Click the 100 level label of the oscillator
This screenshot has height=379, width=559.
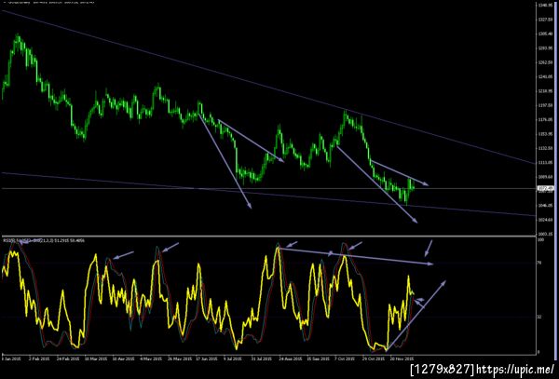[540, 239]
